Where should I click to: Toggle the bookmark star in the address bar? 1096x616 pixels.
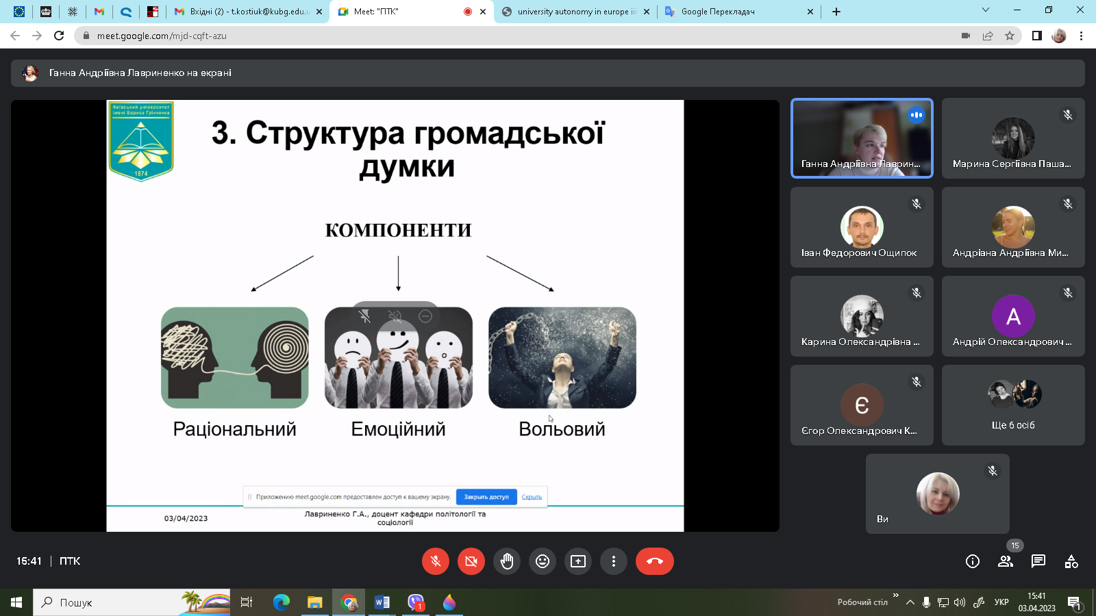click(1009, 36)
